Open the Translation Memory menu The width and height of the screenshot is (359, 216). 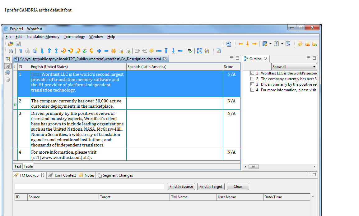click(43, 37)
